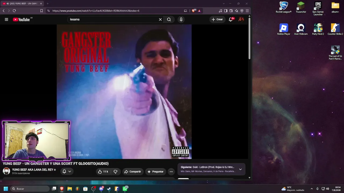Select Iriun Webcam desktop shortcut
The image size is (344, 193).
tap(301, 29)
